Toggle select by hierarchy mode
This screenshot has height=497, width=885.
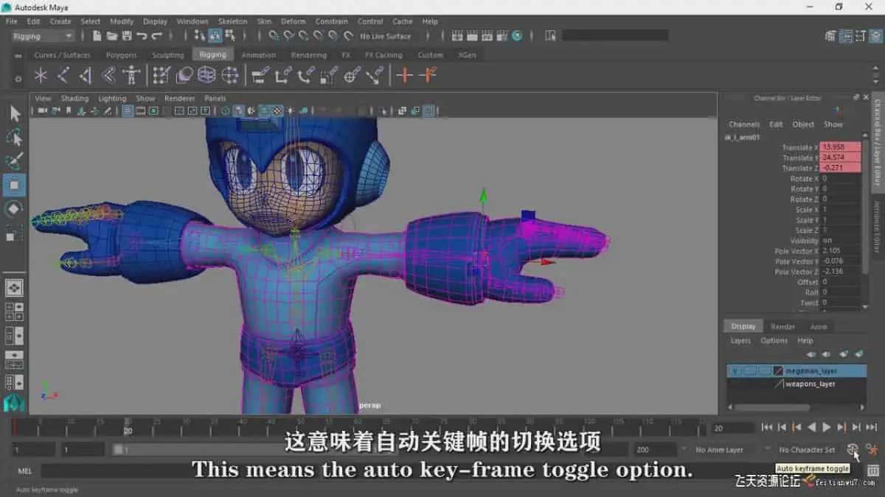(200, 35)
